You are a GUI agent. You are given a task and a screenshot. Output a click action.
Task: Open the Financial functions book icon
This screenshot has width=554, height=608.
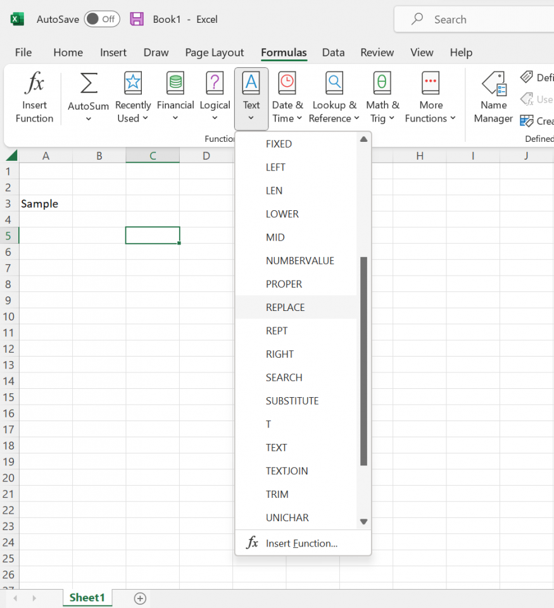tap(175, 84)
